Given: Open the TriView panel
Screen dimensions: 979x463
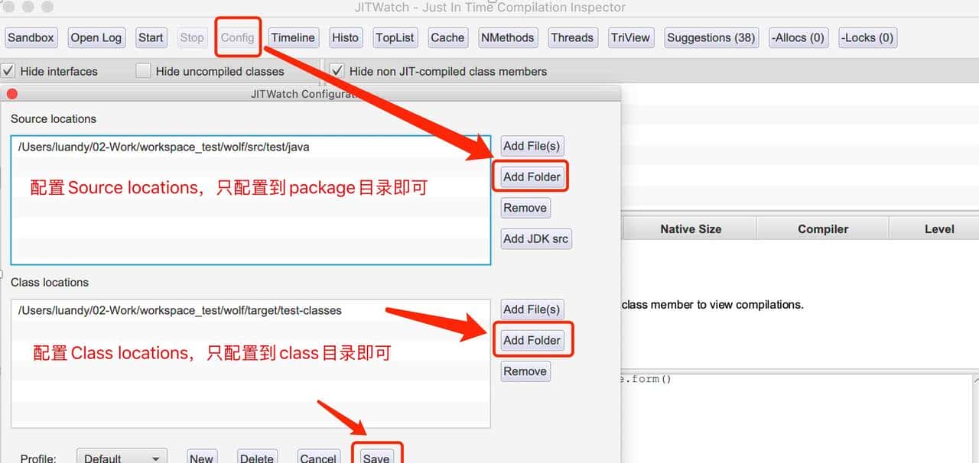Looking at the screenshot, I should pos(630,37).
